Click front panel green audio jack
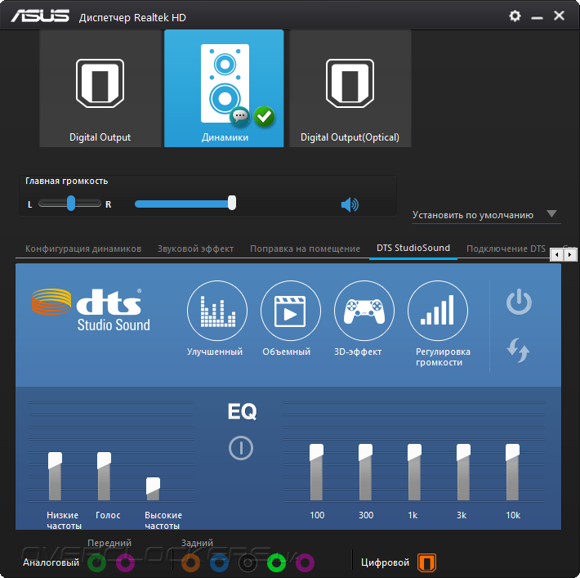 point(97,562)
